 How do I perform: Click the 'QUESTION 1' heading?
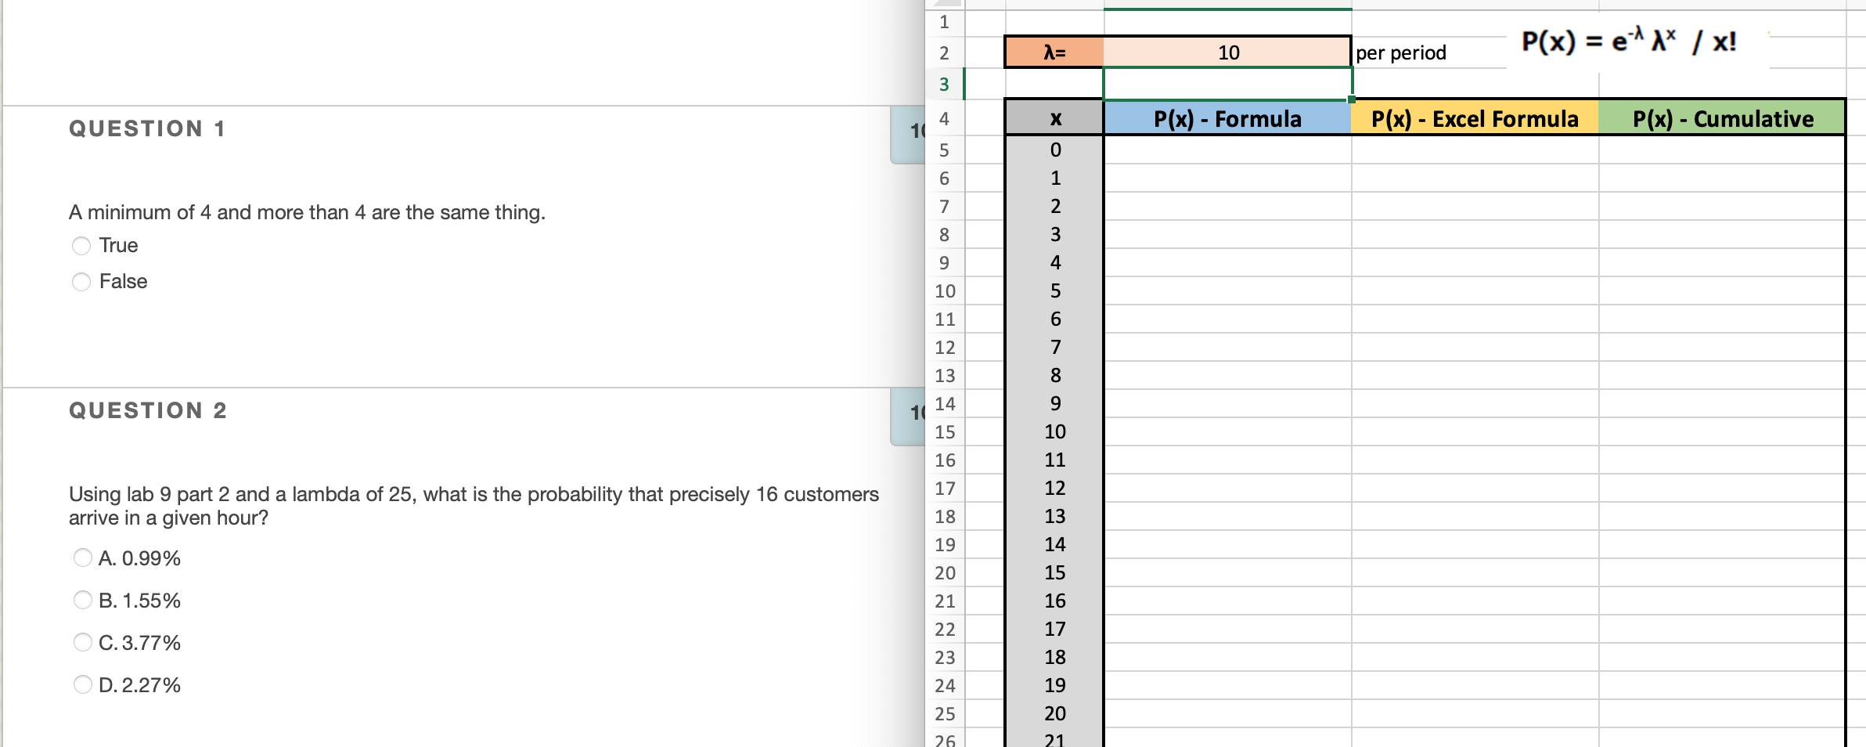click(147, 128)
